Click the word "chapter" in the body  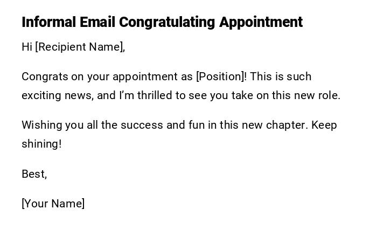click(x=288, y=125)
